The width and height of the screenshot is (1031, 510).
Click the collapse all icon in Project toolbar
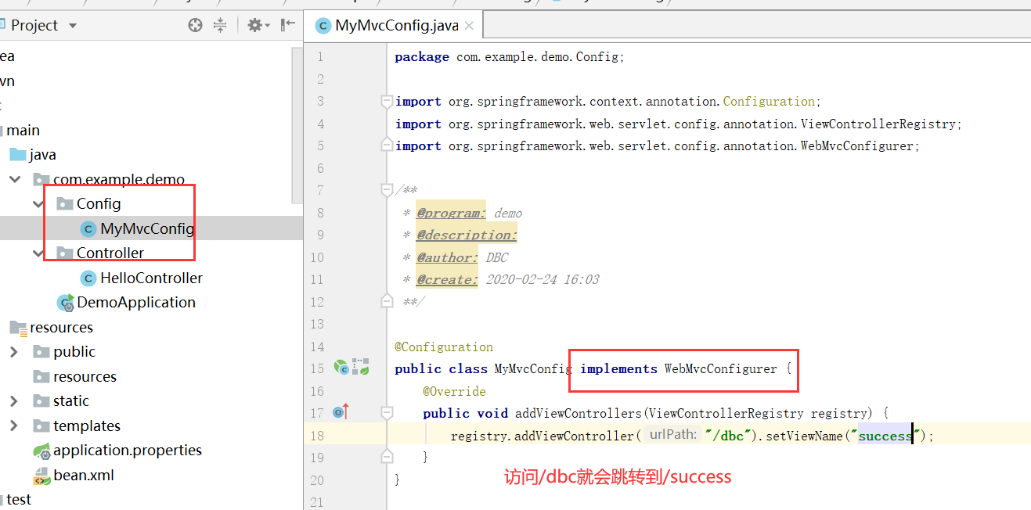[220, 25]
